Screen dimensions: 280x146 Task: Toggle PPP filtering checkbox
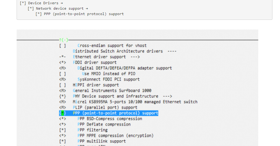click(63, 130)
